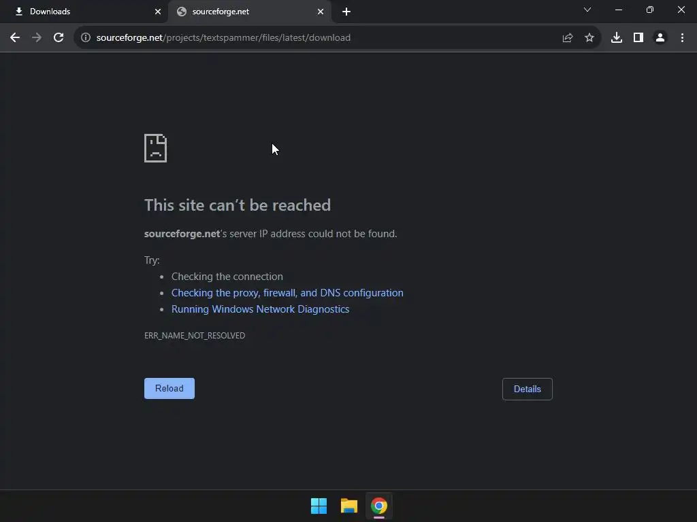Click the forward navigation arrow
The height and width of the screenshot is (522, 697).
[x=37, y=38]
